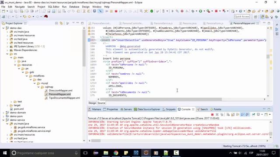Open the SQL Editor menu
Screen dimensions: 280x157
click(53, 7)
